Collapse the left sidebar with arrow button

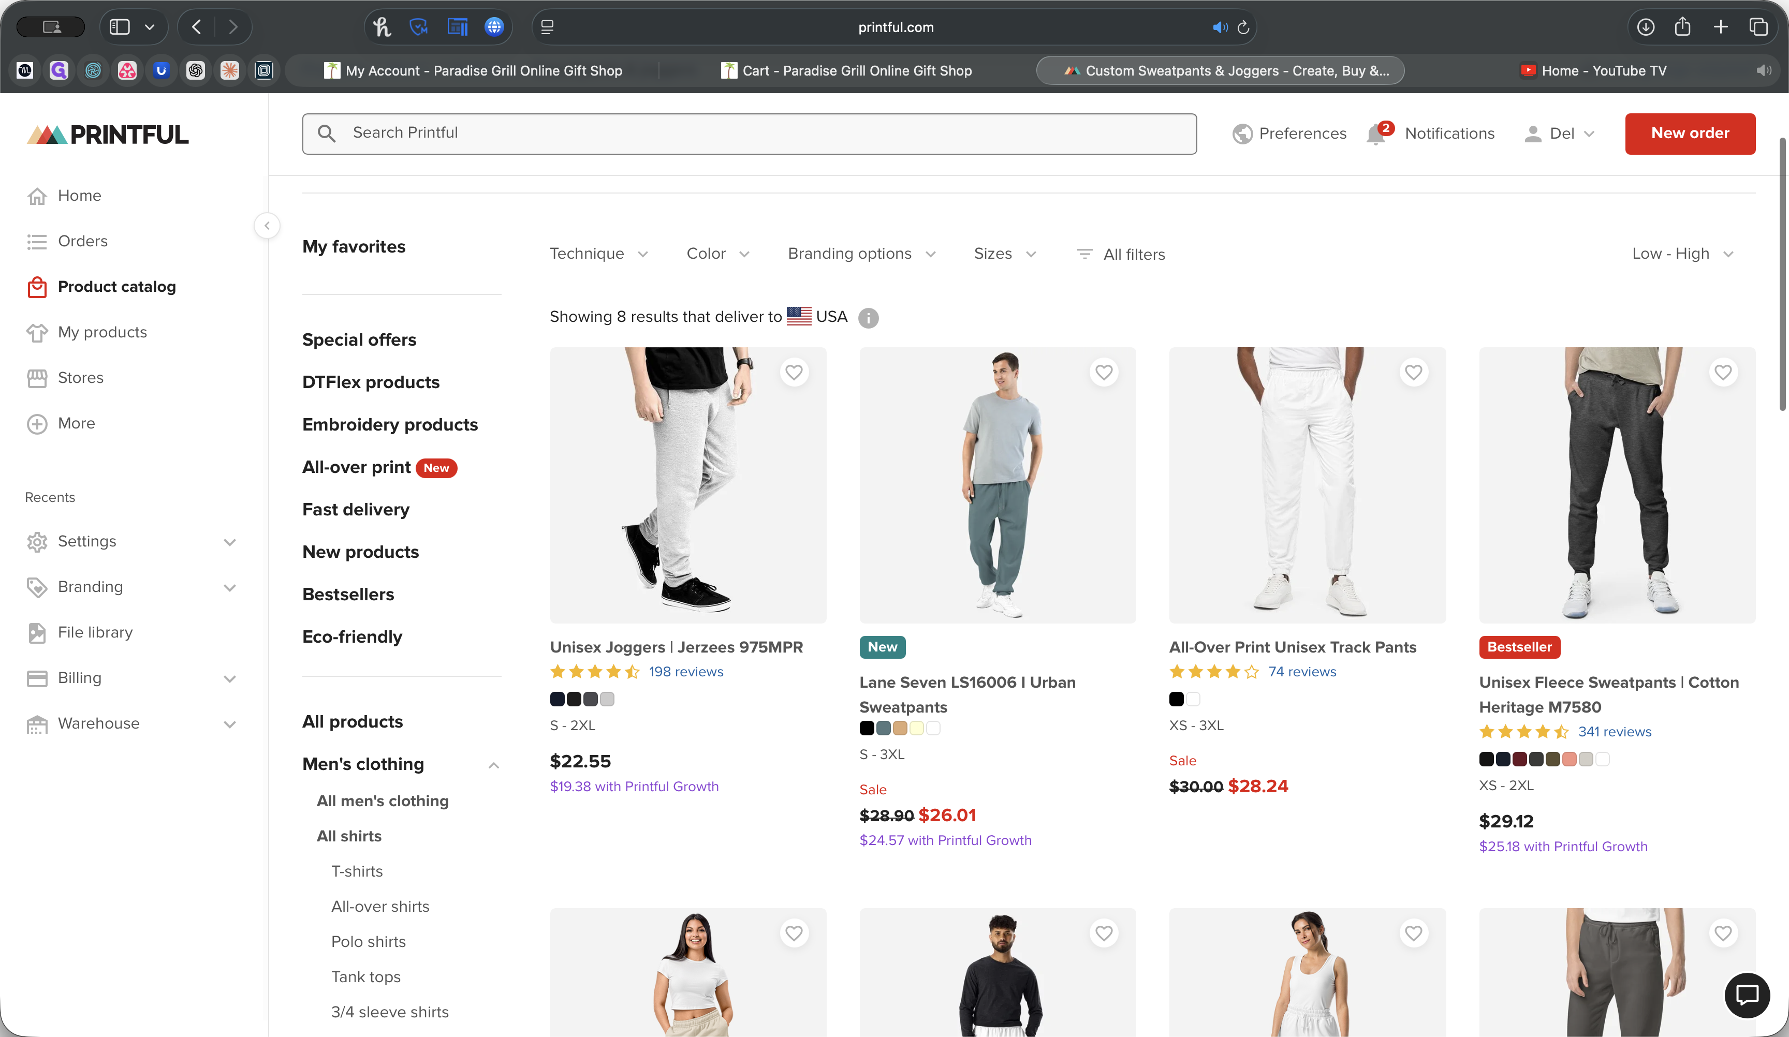(x=267, y=226)
